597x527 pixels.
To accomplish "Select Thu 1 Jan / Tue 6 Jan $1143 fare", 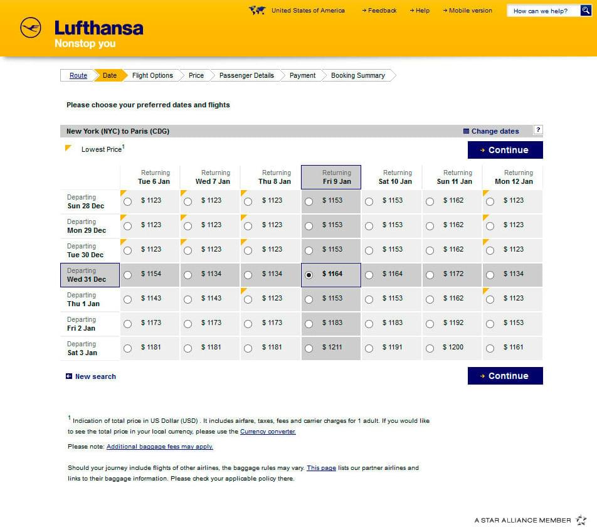I will click(127, 299).
